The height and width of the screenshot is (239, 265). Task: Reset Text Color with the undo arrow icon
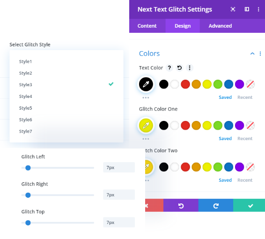(179, 68)
